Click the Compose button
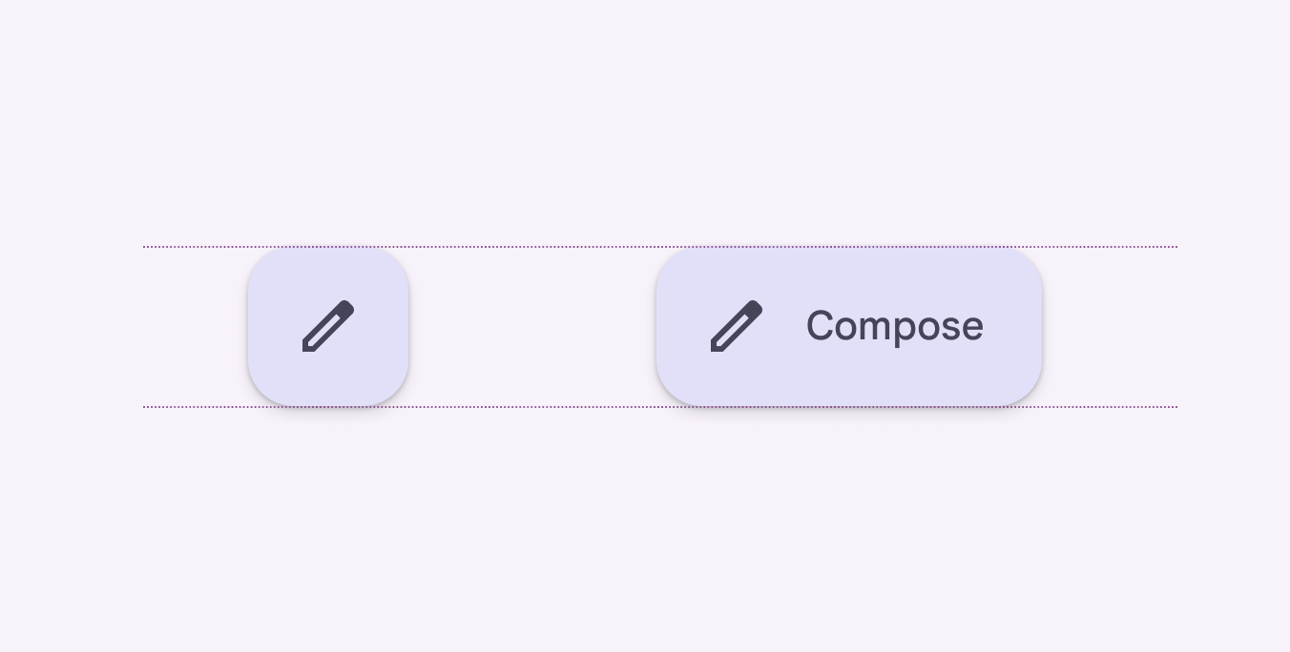The width and height of the screenshot is (1290, 652). [x=849, y=326]
